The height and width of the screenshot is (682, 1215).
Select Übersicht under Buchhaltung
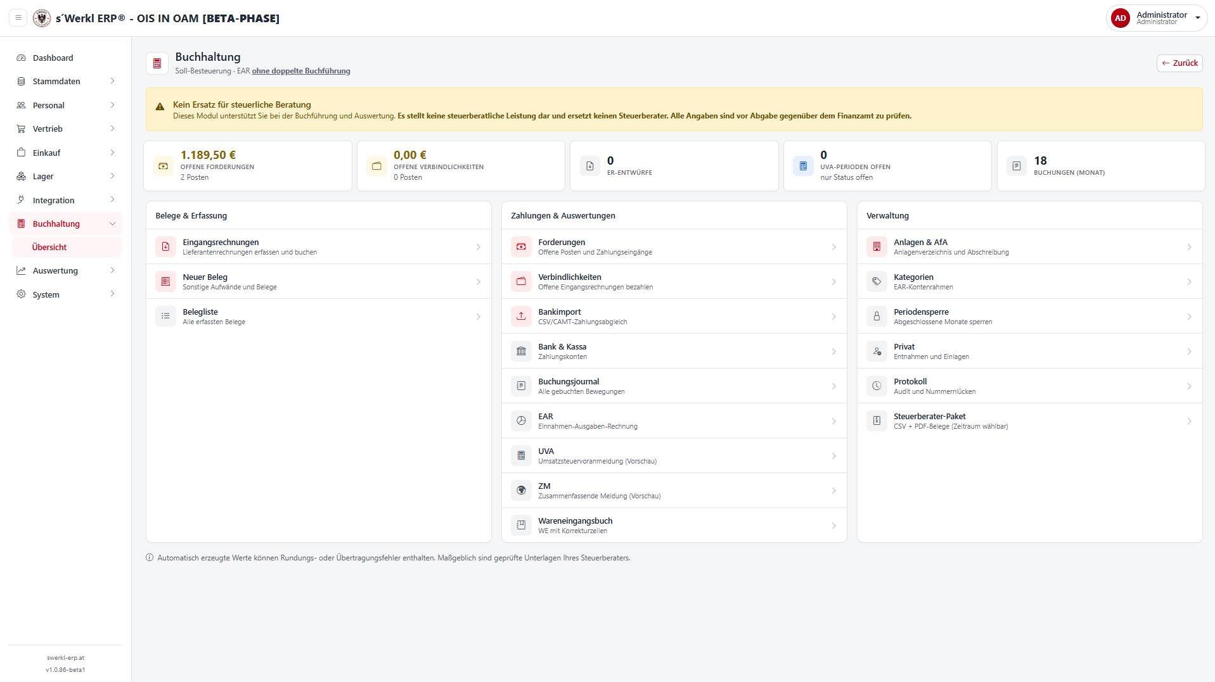tap(67, 248)
